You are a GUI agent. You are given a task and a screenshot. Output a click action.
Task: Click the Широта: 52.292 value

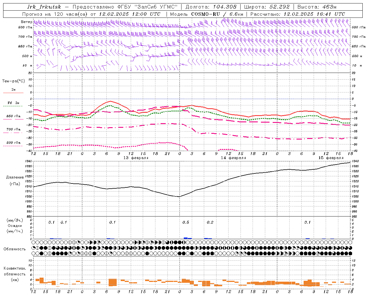(267, 7)
